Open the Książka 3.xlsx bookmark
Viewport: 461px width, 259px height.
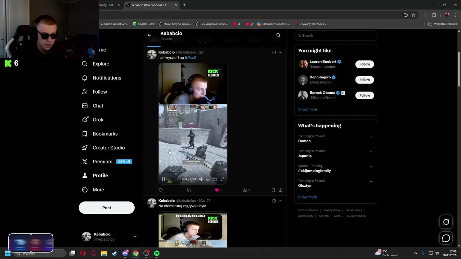click(144, 24)
